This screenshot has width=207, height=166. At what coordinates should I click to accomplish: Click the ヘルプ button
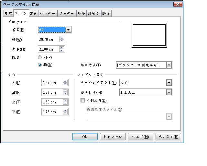pyautogui.click(x=140, y=136)
